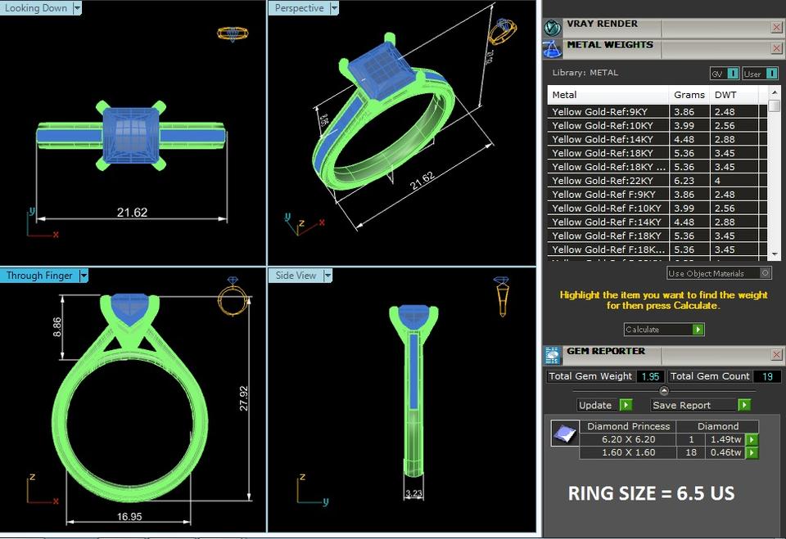Image resolution: width=786 pixels, height=539 pixels.
Task: Click the Metal Weights flask icon
Action: point(553,48)
